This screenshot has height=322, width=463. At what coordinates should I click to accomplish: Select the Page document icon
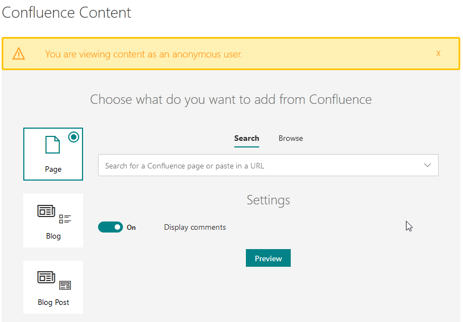53,145
